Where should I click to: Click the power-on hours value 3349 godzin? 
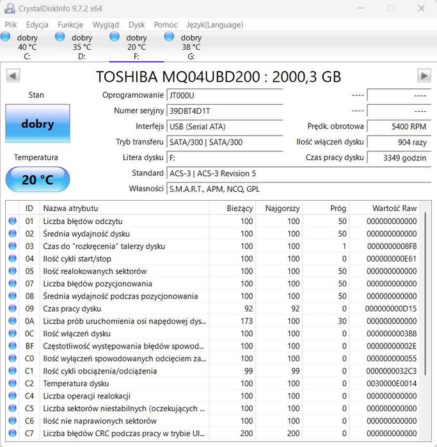pos(399,158)
